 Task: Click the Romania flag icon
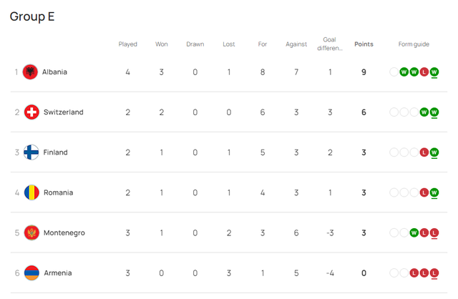pos(31,192)
